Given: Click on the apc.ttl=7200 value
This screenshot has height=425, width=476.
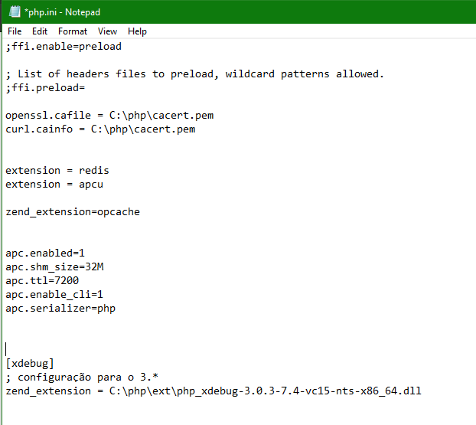Looking at the screenshot, I should tap(67, 280).
